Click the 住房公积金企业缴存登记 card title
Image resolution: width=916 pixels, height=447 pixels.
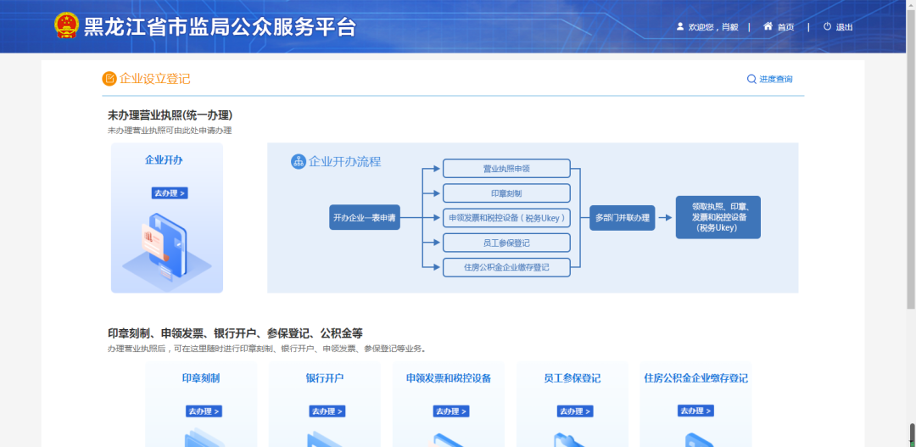(x=695, y=378)
